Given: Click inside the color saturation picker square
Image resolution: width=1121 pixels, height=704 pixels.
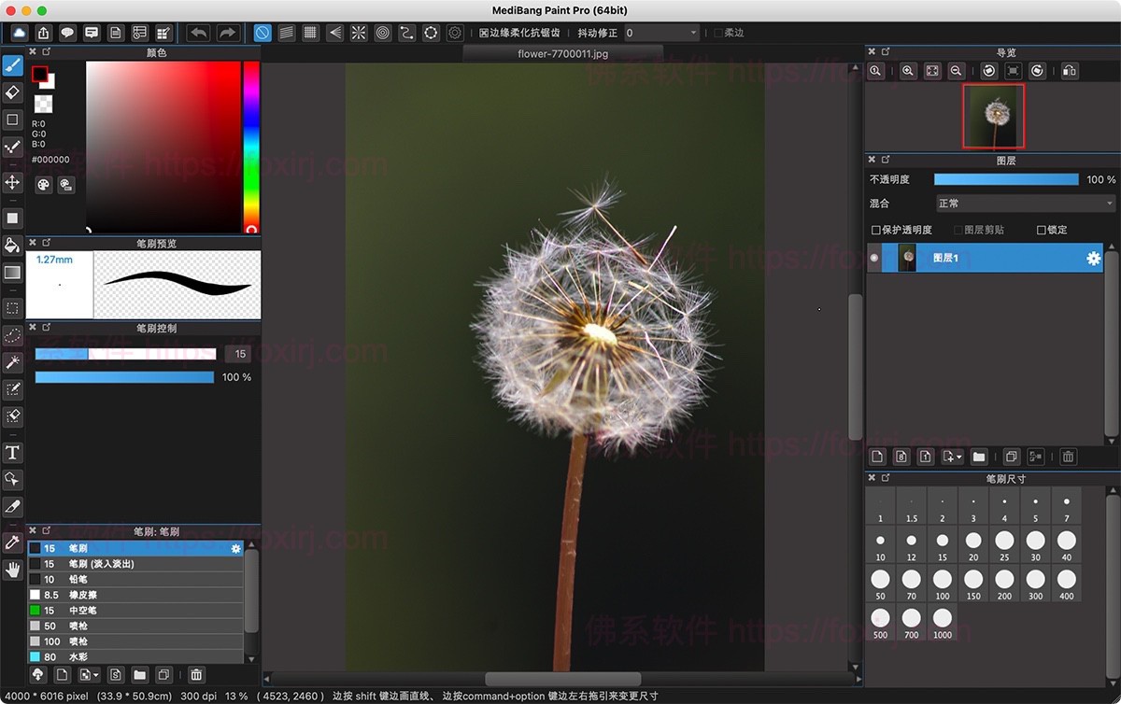Looking at the screenshot, I should [163, 147].
